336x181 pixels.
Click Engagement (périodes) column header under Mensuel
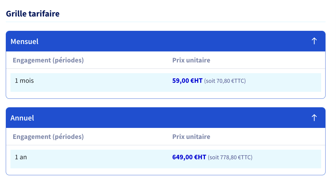tap(48, 60)
